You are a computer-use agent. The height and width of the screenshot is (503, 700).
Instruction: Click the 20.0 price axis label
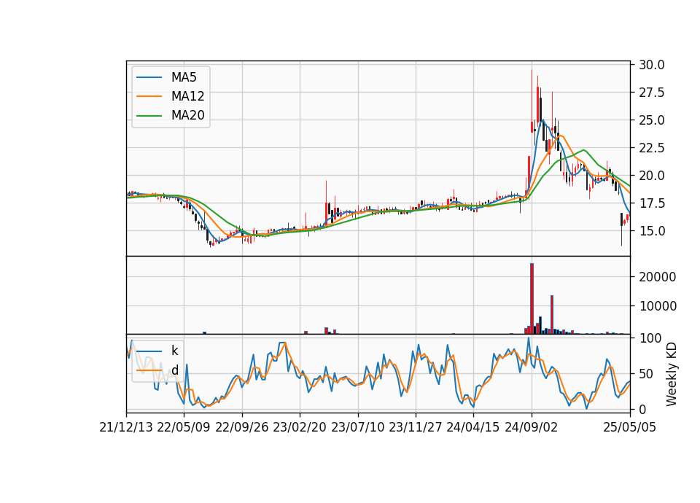coord(652,176)
